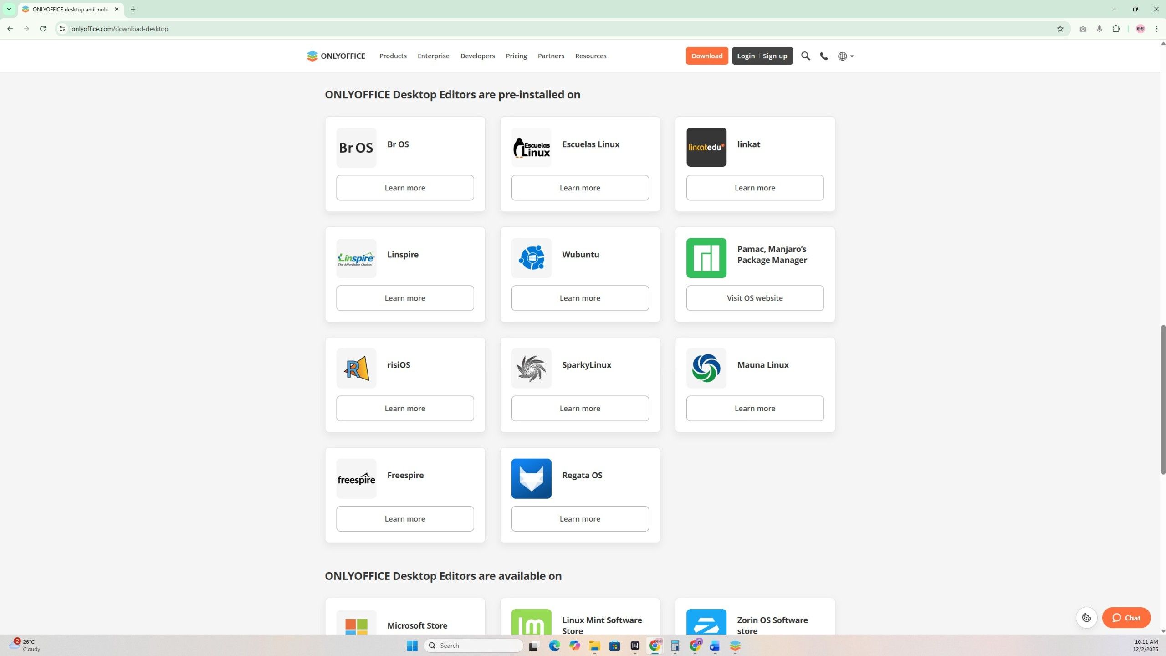Click the linkat edu logo

point(706,147)
